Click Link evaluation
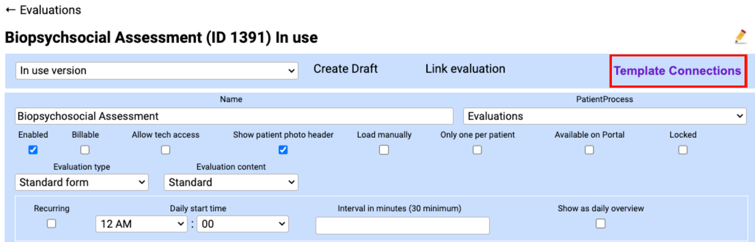The image size is (755, 242). (465, 69)
